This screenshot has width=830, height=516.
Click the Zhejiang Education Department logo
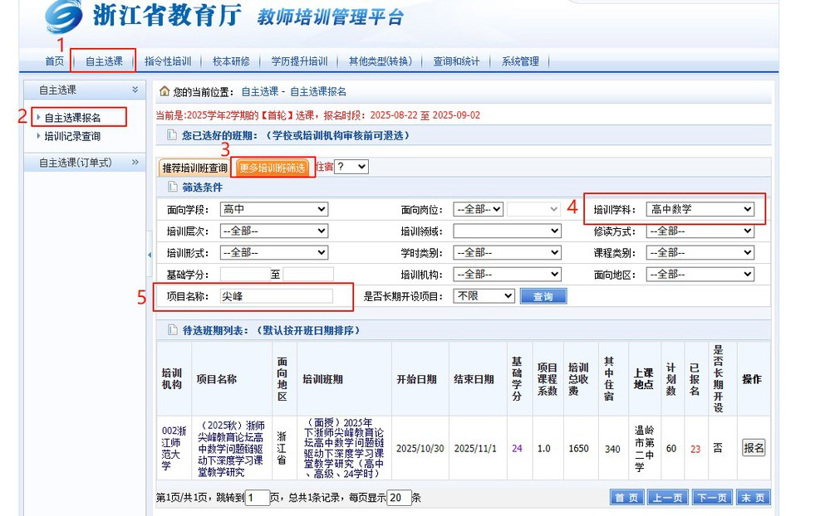tap(63, 16)
